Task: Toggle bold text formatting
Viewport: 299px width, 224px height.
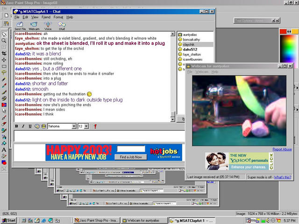Action: point(17,126)
